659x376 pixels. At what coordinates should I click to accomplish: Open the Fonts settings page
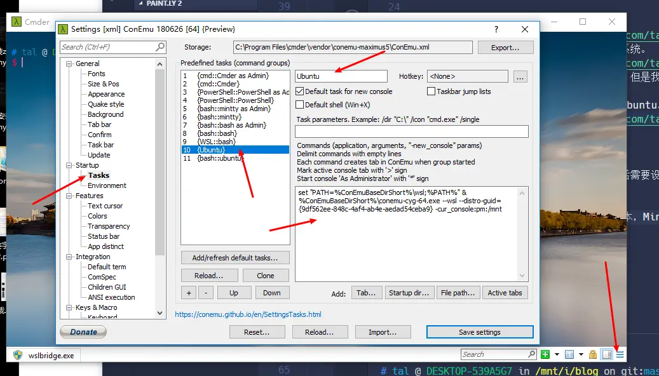(x=96, y=74)
